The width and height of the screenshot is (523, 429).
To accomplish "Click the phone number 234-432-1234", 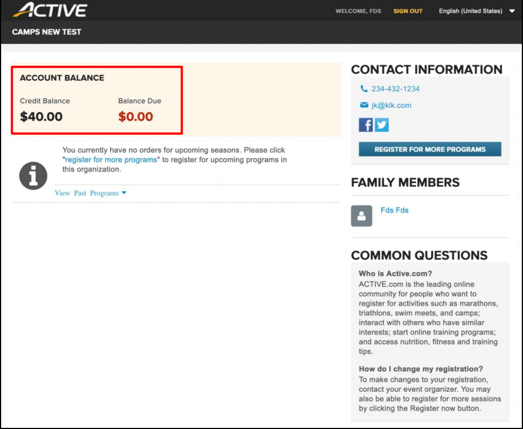I will [396, 88].
